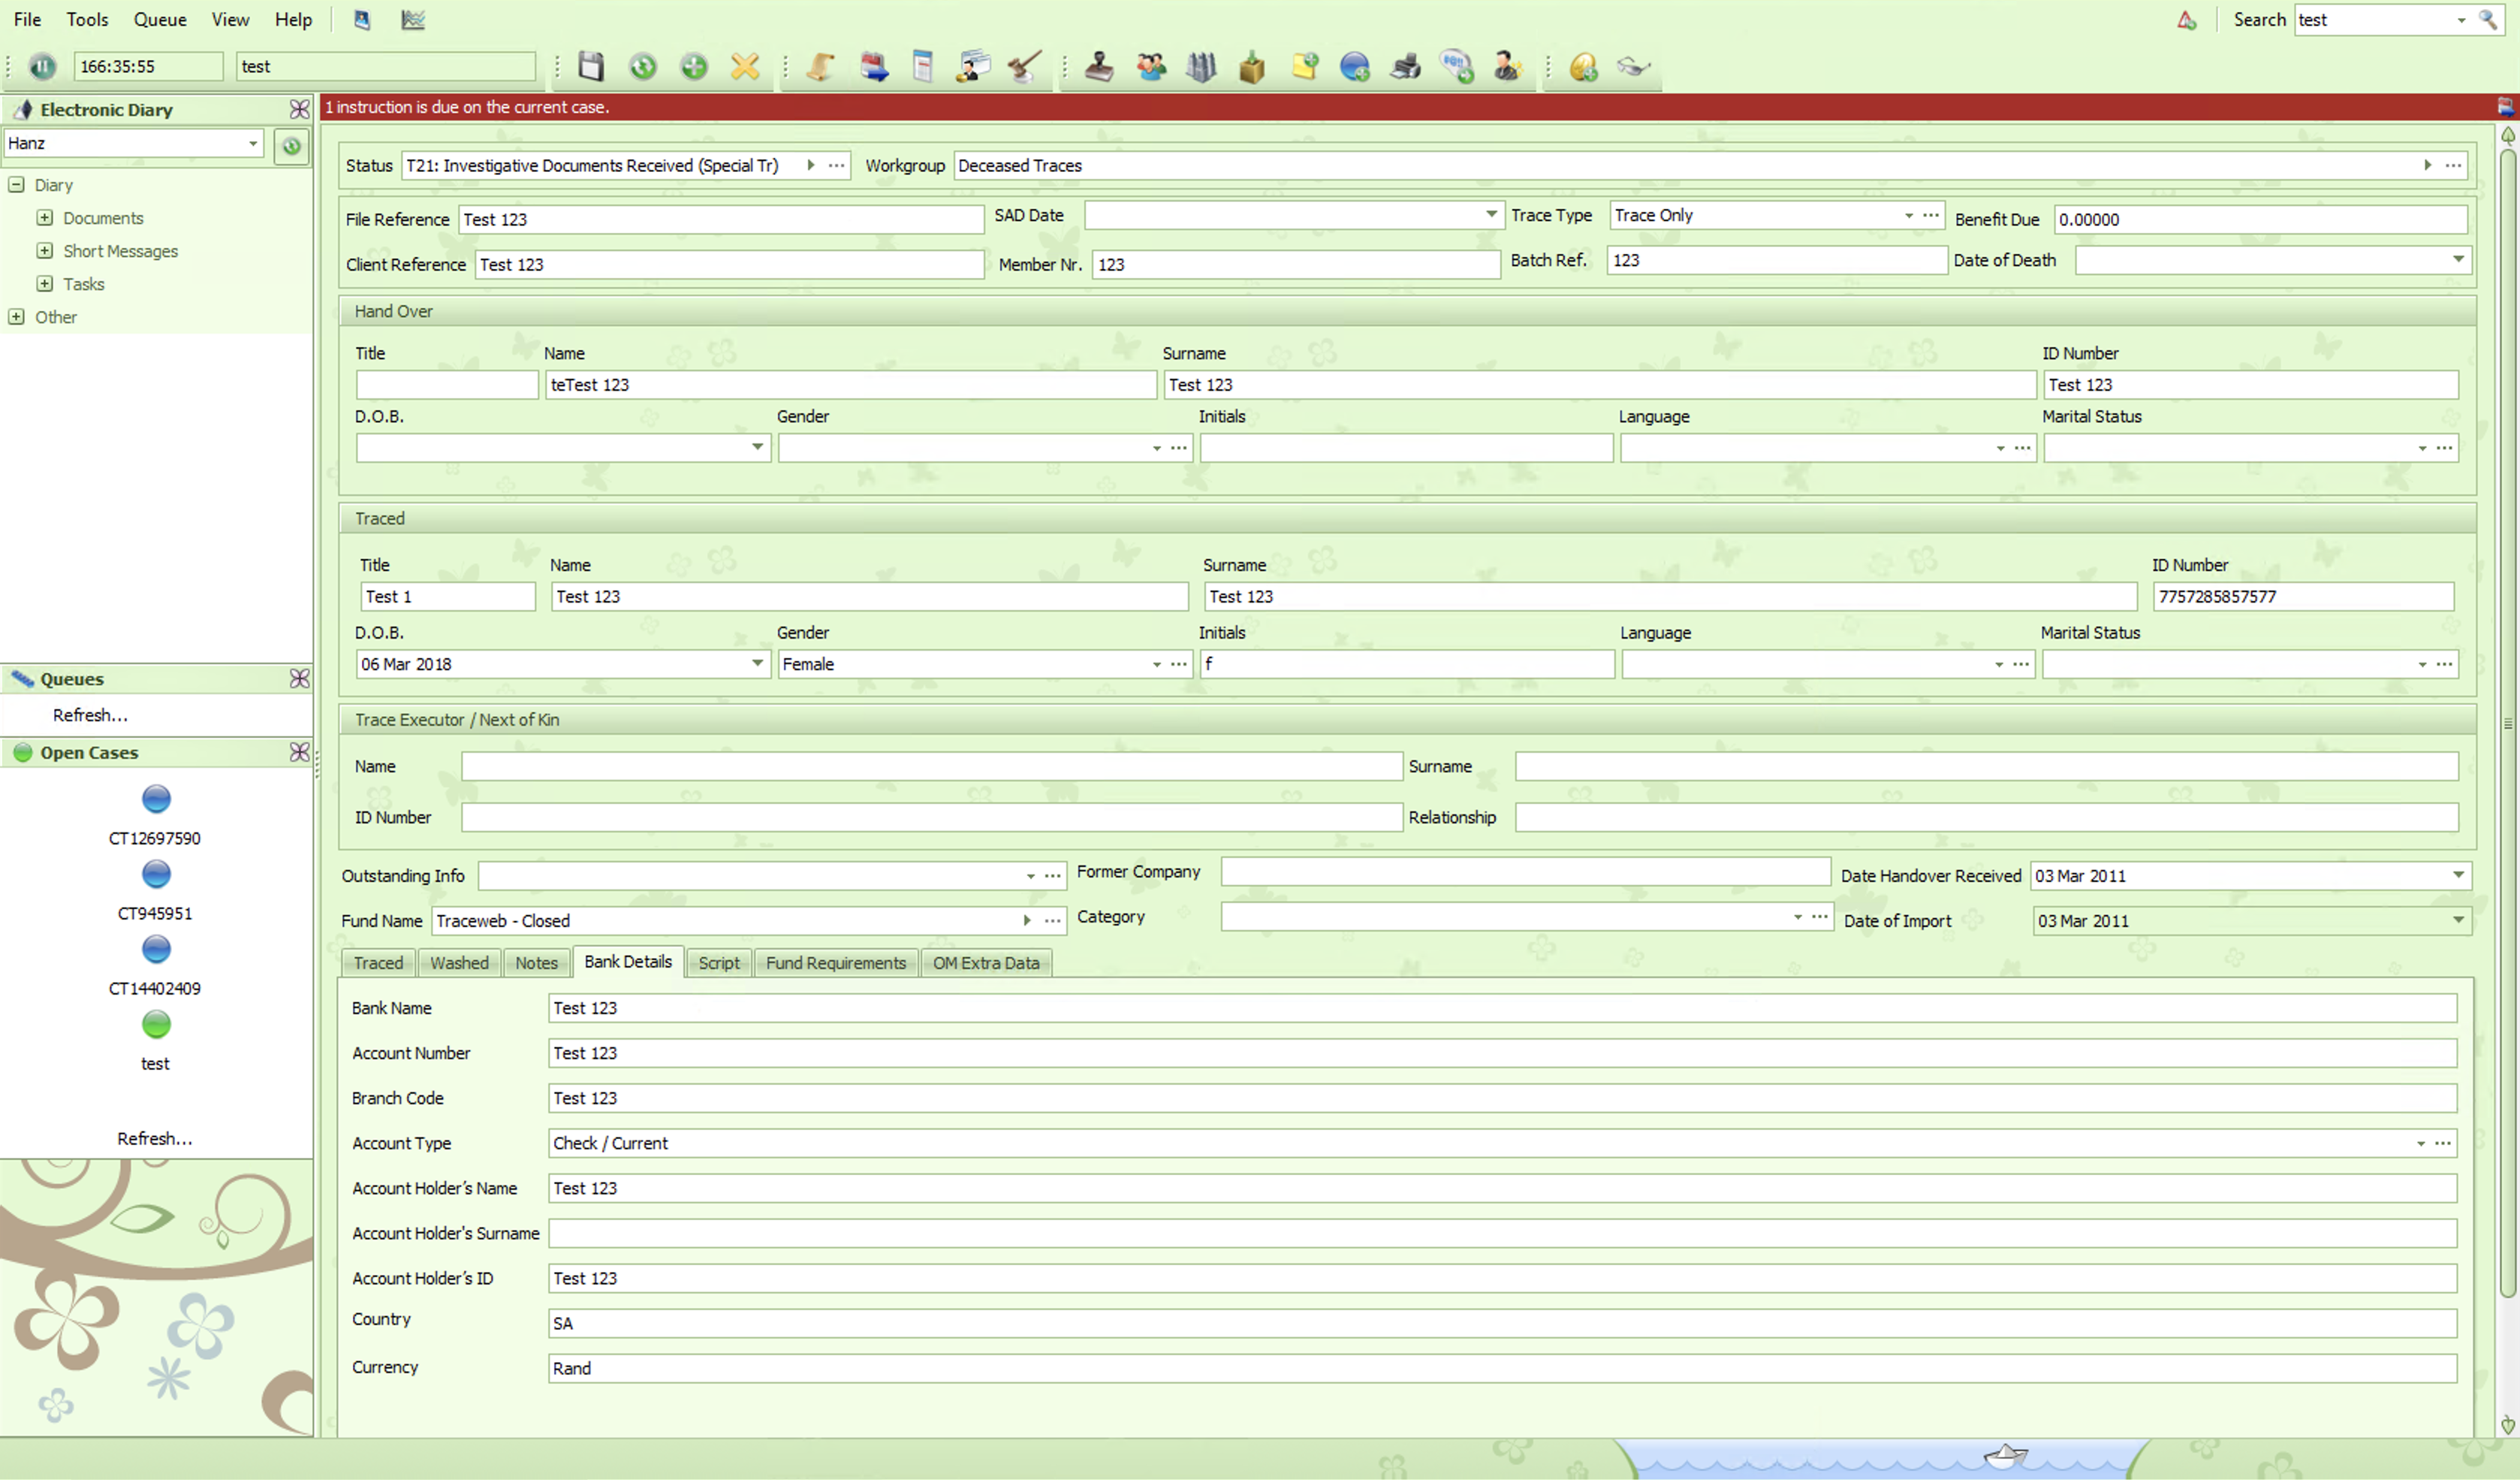Switch to the Fund Requirements tab
Image resolution: width=2520 pixels, height=1480 pixels.
[835, 962]
